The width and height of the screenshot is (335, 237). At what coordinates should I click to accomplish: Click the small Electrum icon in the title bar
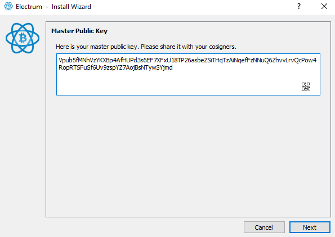(8, 6)
